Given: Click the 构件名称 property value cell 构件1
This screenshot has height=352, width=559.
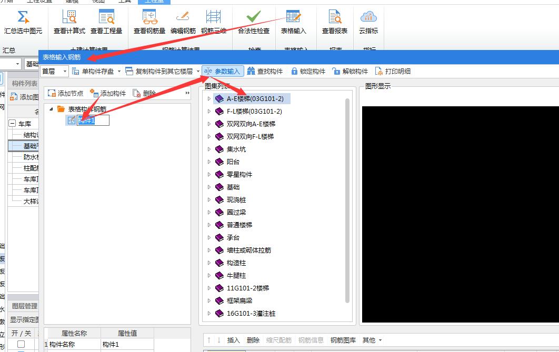Looking at the screenshot, I should 127,345.
